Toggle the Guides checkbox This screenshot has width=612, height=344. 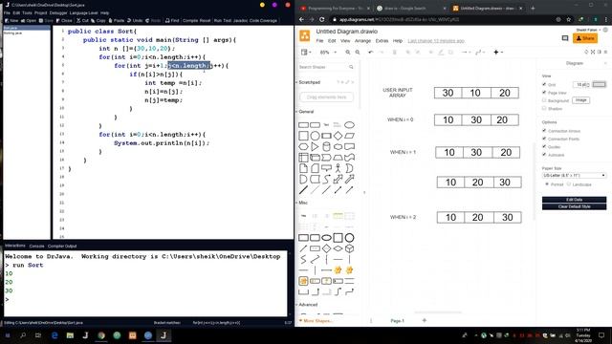pyautogui.click(x=544, y=146)
